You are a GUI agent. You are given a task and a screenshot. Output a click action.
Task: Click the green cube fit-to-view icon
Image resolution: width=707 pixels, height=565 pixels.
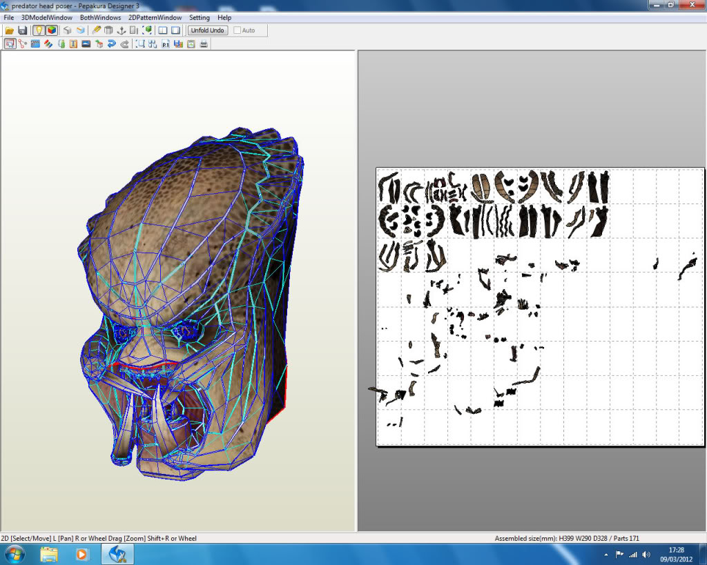pyautogui.click(x=147, y=30)
